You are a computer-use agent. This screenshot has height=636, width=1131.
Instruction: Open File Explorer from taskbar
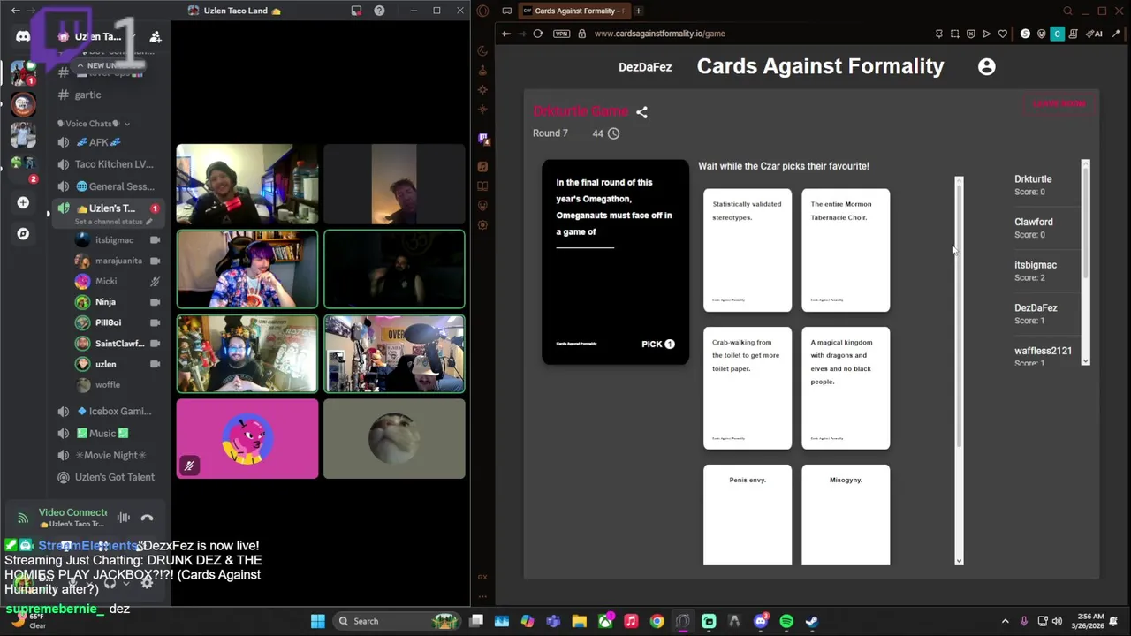[x=579, y=621]
